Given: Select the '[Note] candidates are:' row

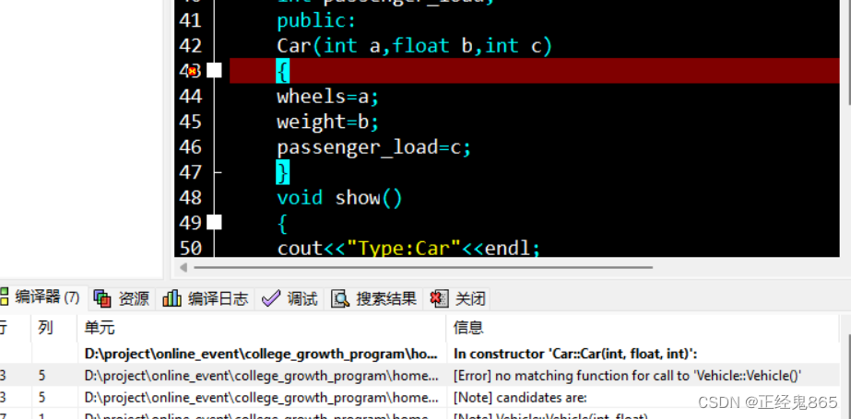Looking at the screenshot, I should point(420,397).
